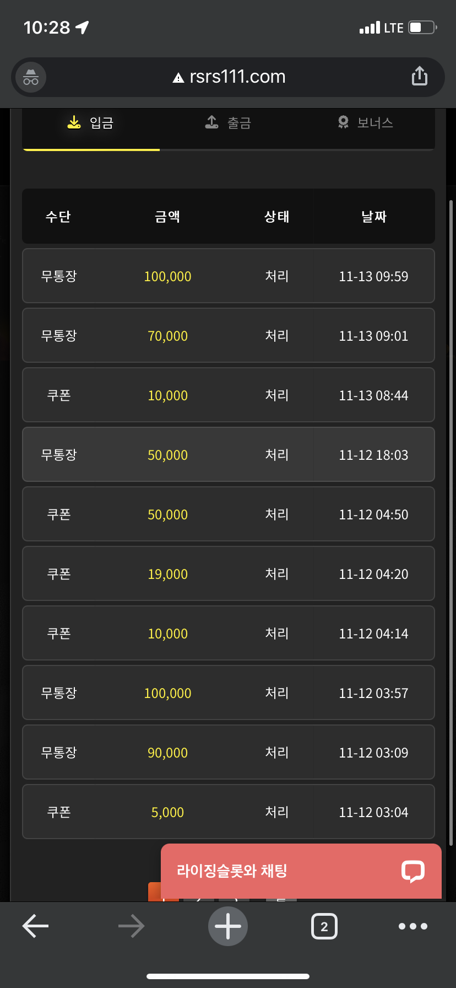Screen dimensions: 456x988
Task: Open the 보너스 bonus tab
Action: click(x=366, y=123)
